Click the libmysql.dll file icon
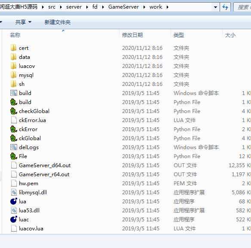 pyautogui.click(x=14, y=192)
